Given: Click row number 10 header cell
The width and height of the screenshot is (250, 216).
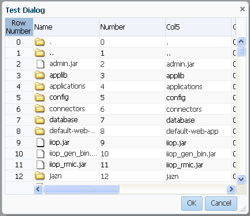Looking at the screenshot, I should [x=19, y=153].
